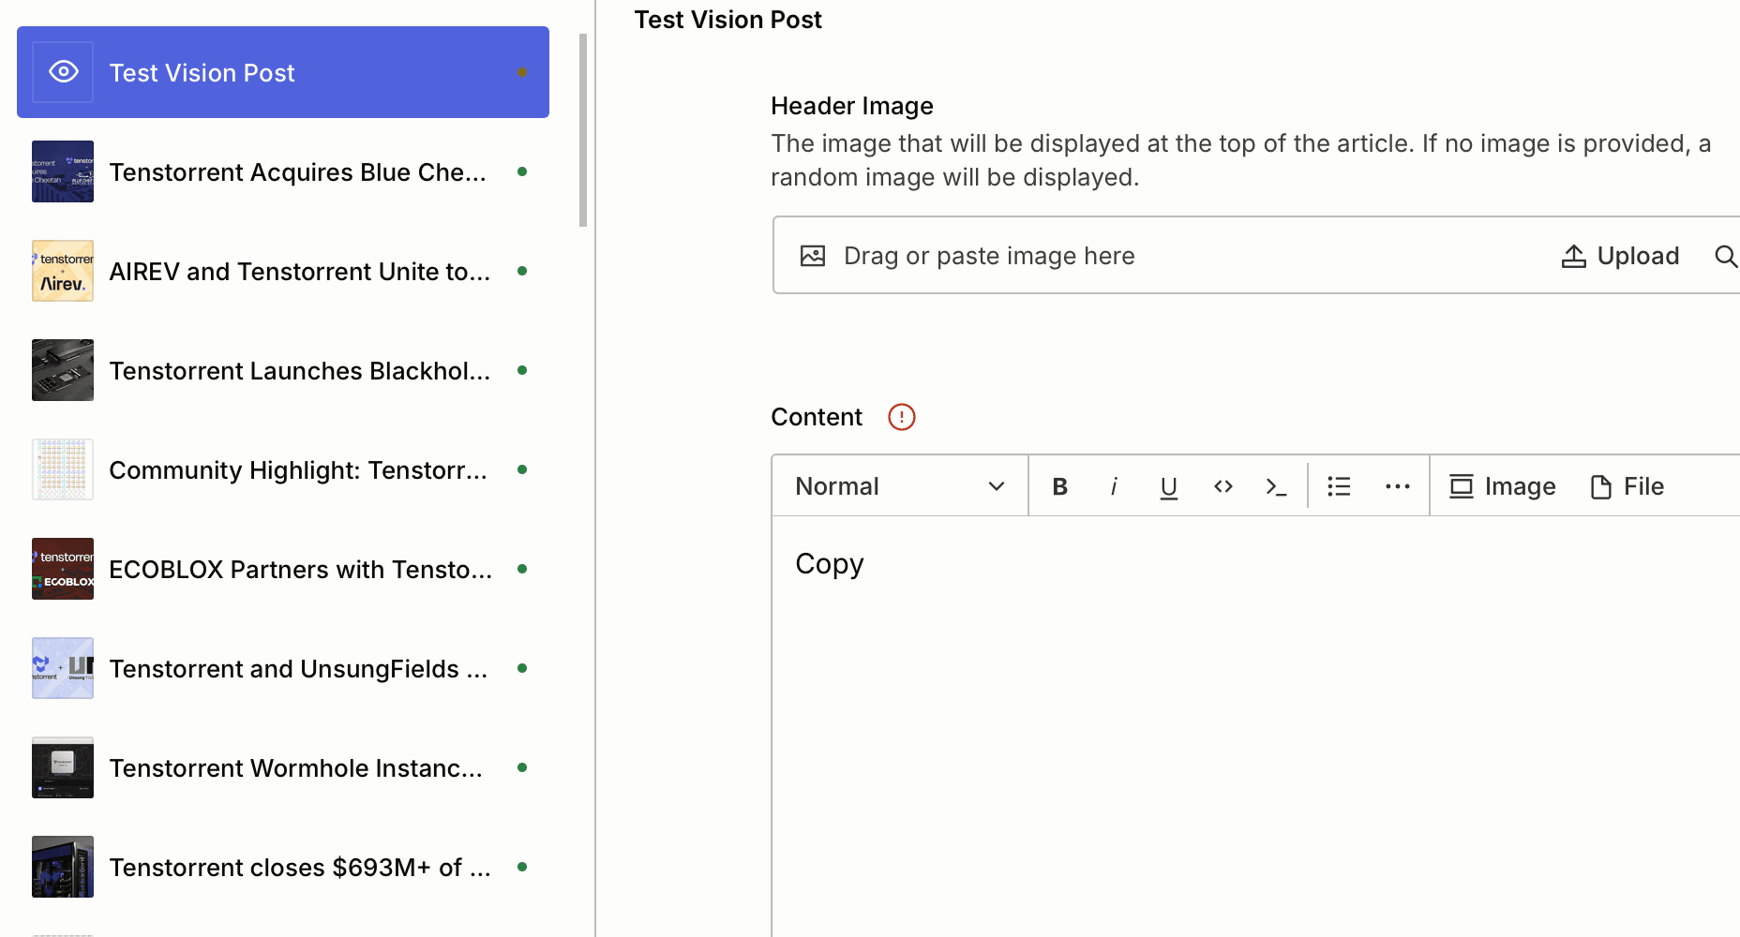Expand the more formatting options menu
This screenshot has height=937, width=1740.
(x=1397, y=486)
